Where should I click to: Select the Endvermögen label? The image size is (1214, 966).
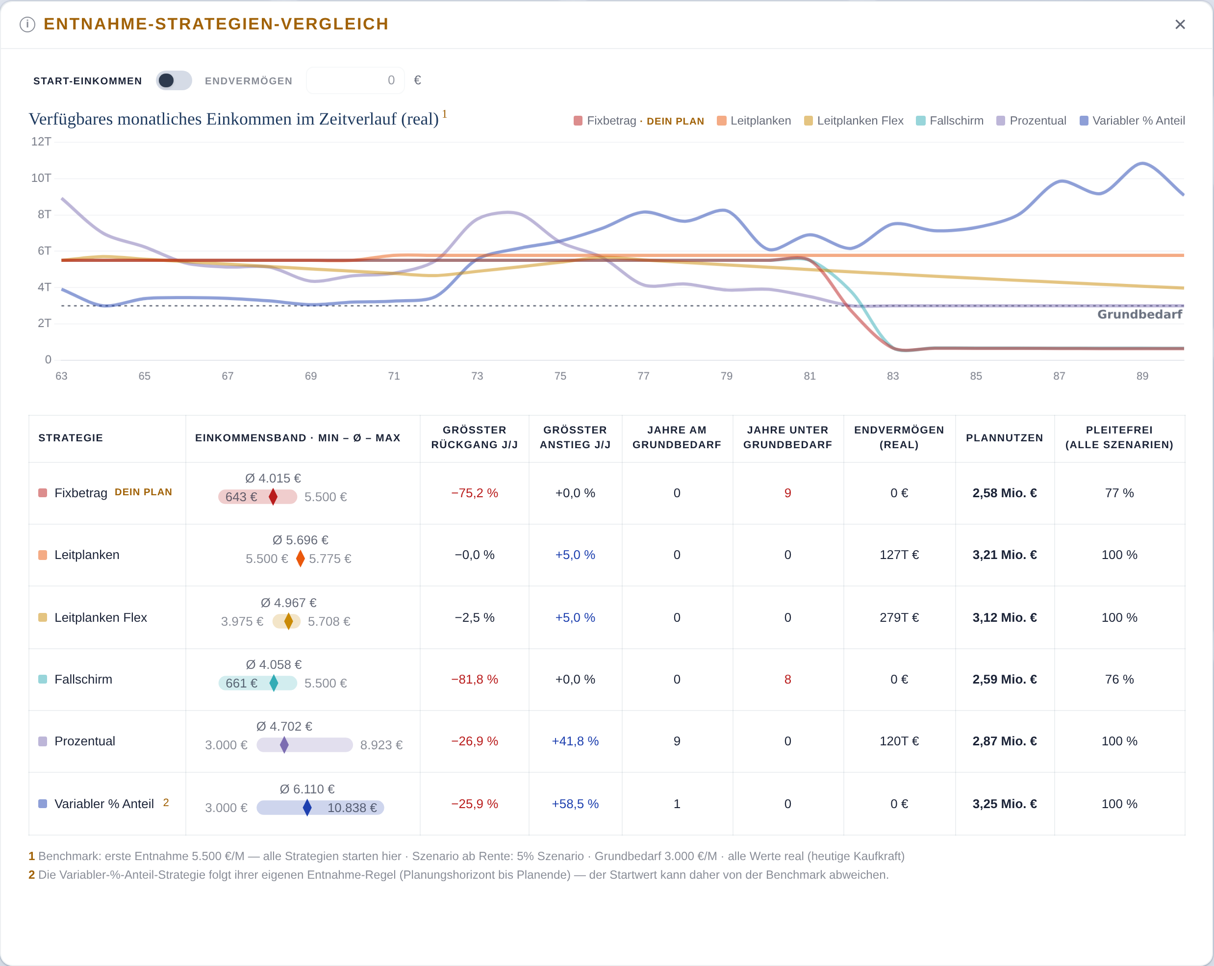[x=248, y=81]
